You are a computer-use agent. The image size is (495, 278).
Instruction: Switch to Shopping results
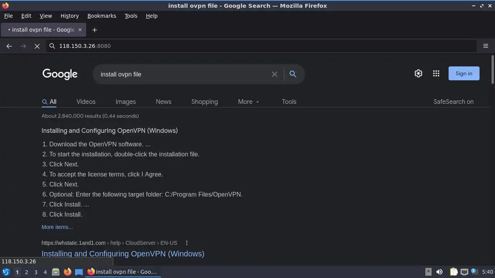pyautogui.click(x=205, y=102)
